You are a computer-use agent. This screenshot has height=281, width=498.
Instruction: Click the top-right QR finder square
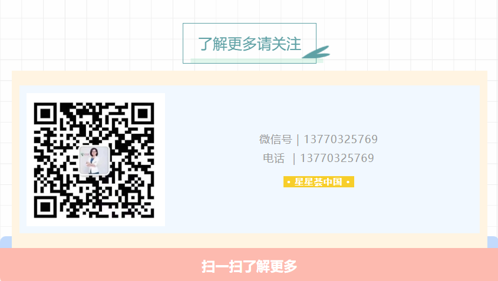(143, 113)
